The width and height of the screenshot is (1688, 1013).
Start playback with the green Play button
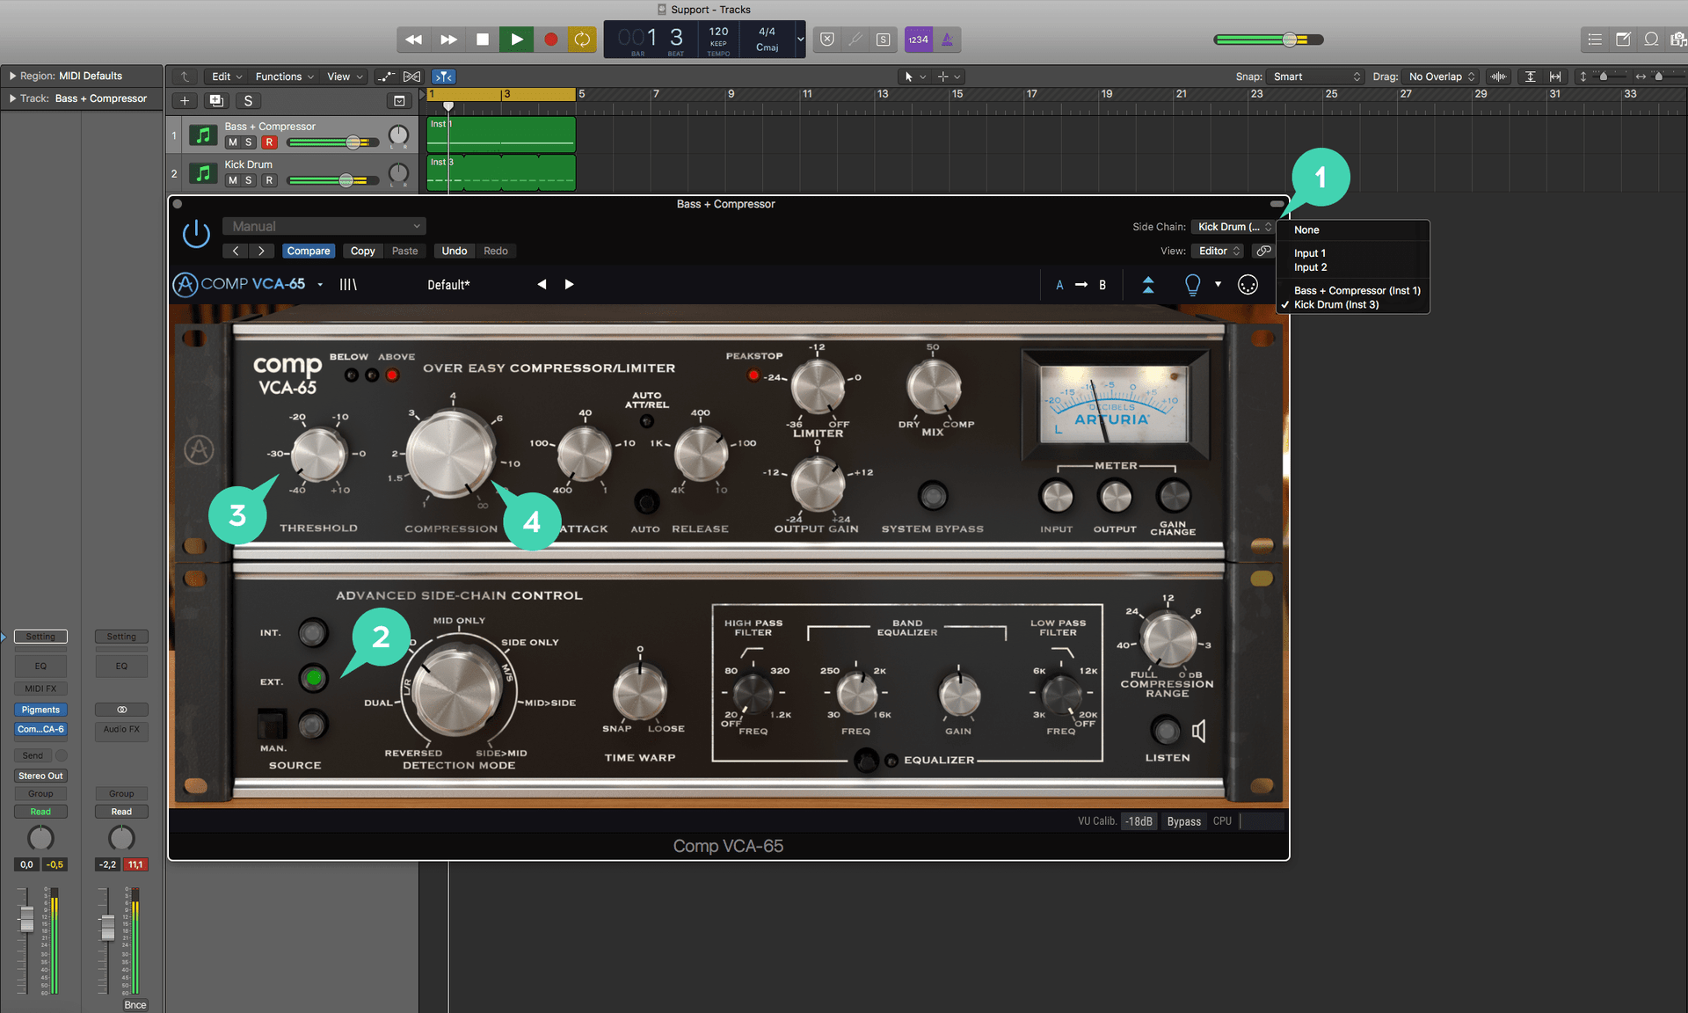click(x=516, y=40)
